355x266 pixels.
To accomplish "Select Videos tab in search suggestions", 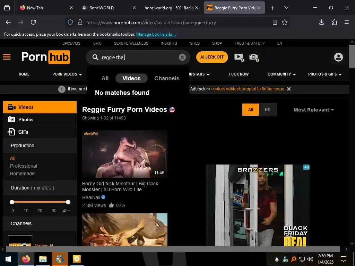I will click(131, 78).
